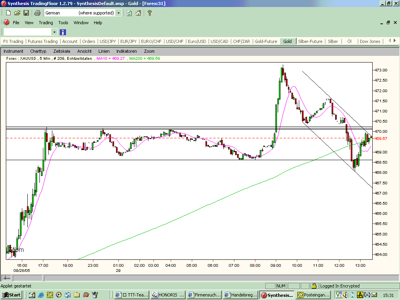
Task: Click the MA10 = 469.27 indicator label
Action: click(111, 59)
